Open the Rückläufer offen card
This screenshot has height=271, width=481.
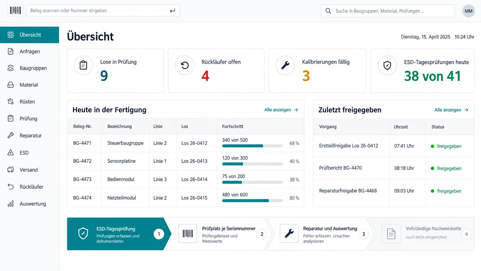click(216, 71)
